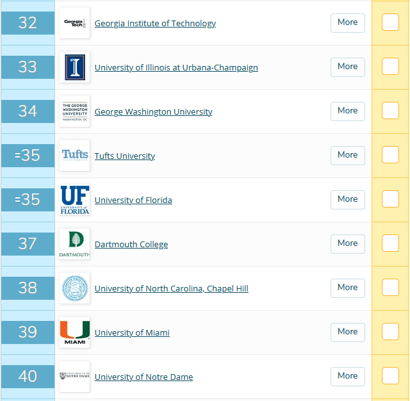Click the Georgia Tech logo icon
Screen dimensions: 410x401
pyautogui.click(x=74, y=23)
